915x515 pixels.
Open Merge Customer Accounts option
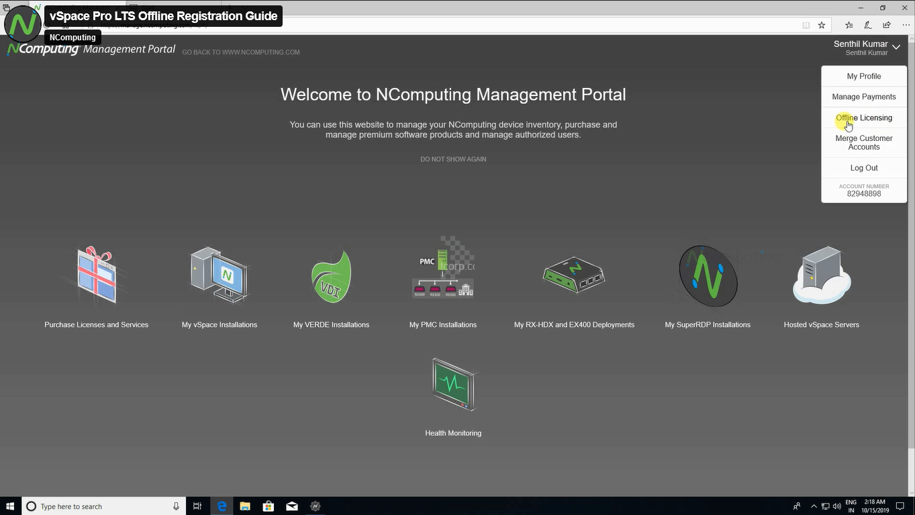point(863,142)
